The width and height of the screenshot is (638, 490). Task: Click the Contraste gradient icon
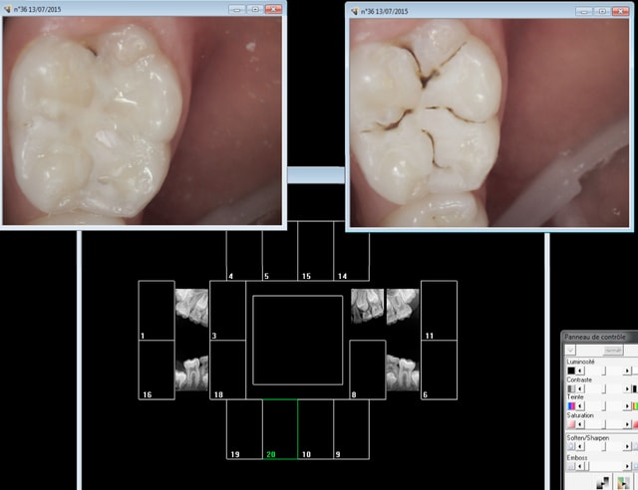[x=571, y=388]
